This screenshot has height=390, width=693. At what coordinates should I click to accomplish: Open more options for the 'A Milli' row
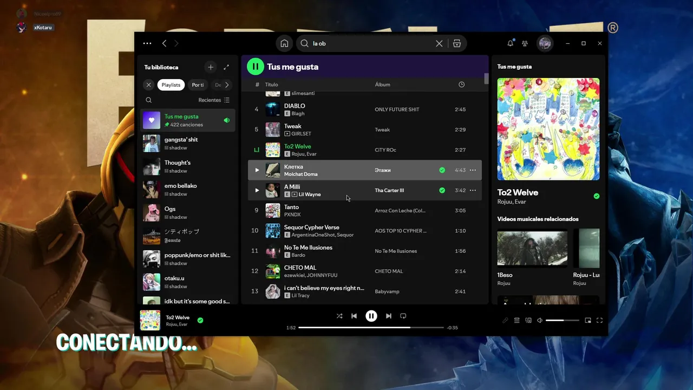point(473,190)
